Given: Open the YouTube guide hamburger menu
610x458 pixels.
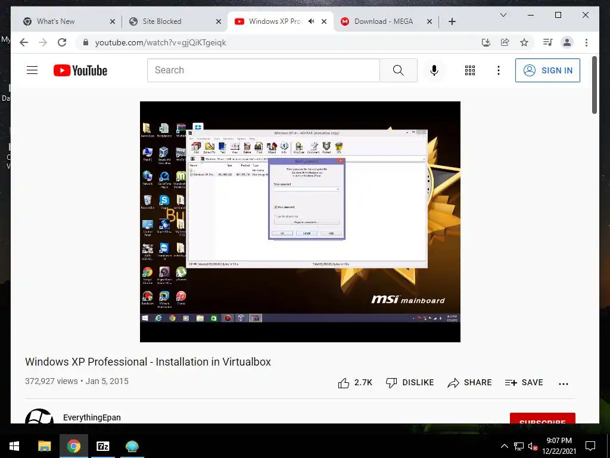Looking at the screenshot, I should click(32, 70).
